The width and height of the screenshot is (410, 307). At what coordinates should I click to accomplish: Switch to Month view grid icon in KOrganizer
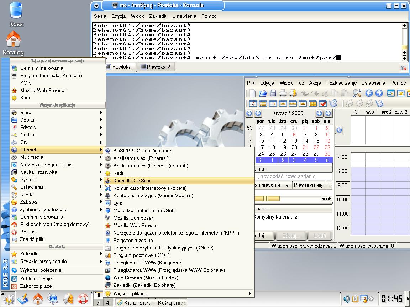click(313, 103)
